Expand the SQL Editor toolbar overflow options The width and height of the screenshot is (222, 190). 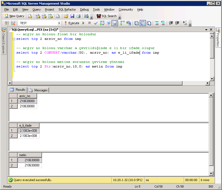click(x=190, y=23)
